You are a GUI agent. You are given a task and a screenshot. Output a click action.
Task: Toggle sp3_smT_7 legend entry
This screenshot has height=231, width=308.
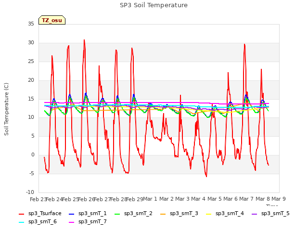88,221
